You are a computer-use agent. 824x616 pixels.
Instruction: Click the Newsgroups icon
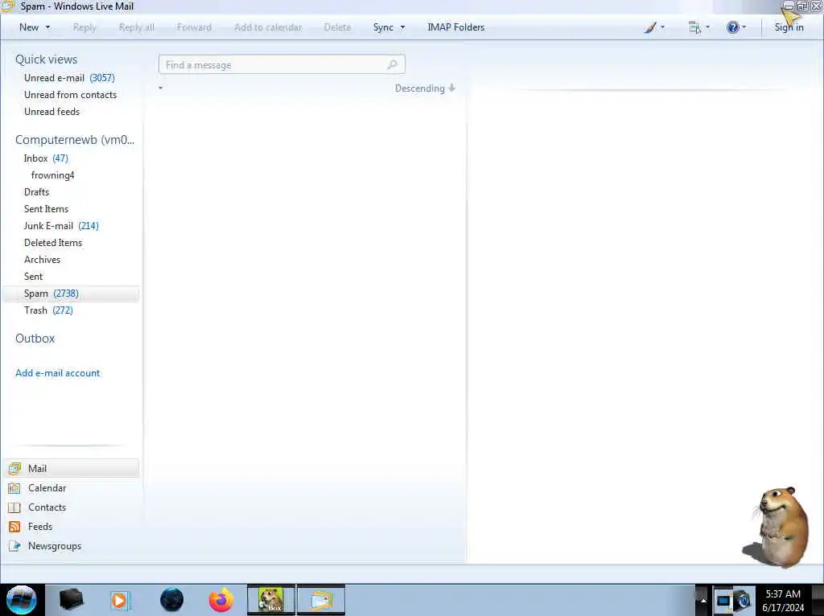(14, 545)
